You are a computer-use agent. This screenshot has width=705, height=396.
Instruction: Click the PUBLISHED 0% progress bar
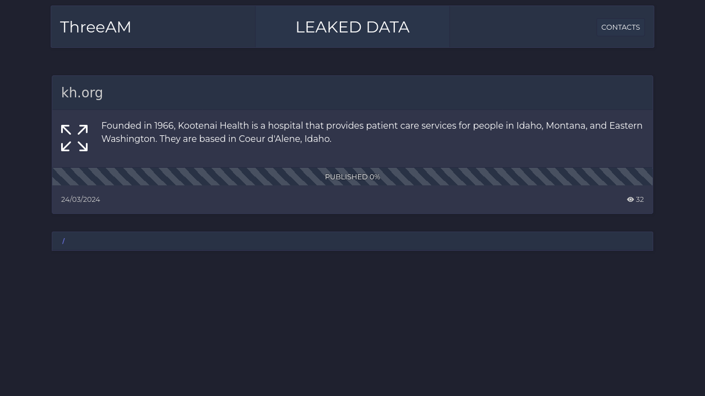coord(352,177)
